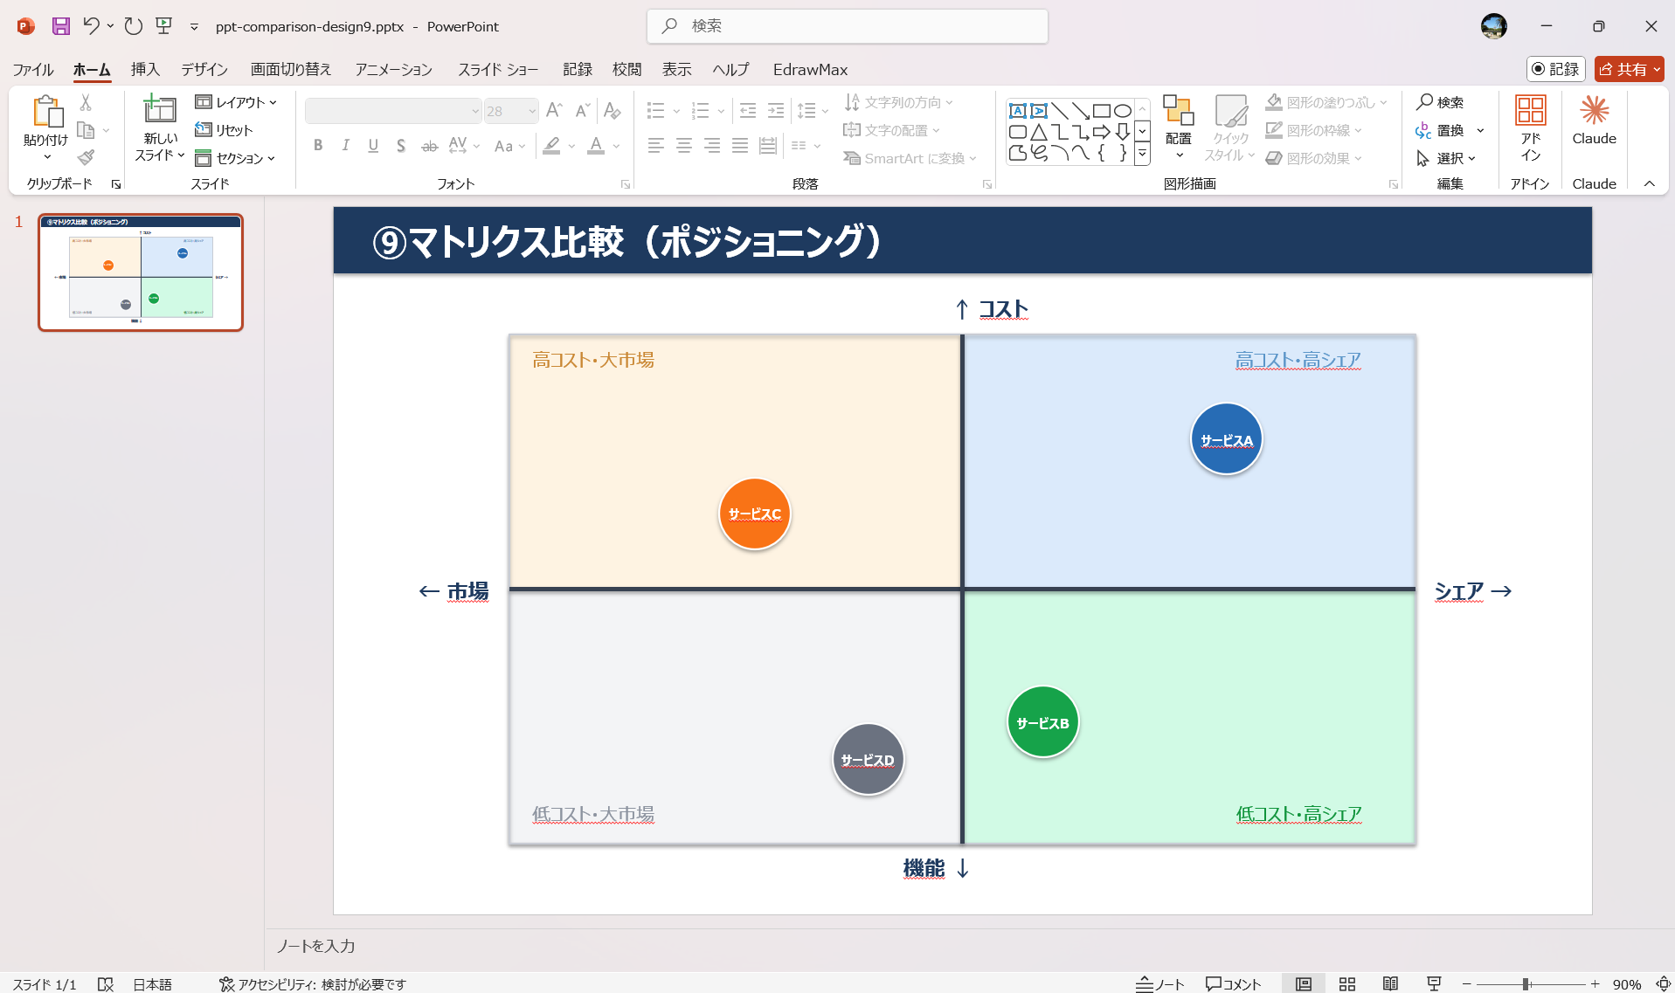
Task: Open the insert (挿入) tab
Action: tap(145, 69)
